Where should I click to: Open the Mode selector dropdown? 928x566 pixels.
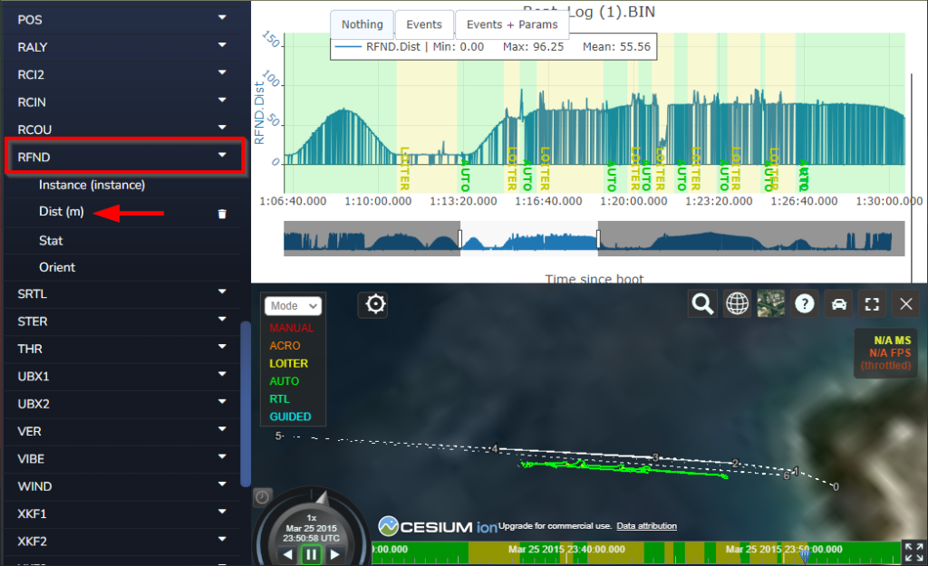(292, 306)
